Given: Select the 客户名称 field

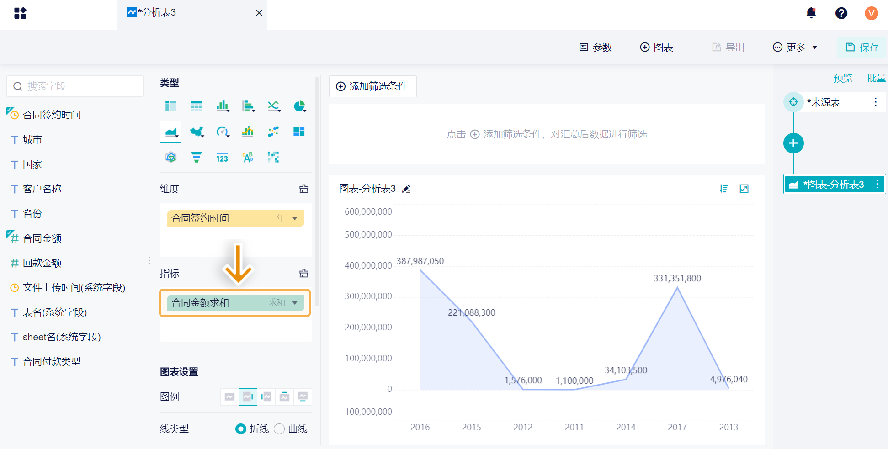Looking at the screenshot, I should coord(42,189).
